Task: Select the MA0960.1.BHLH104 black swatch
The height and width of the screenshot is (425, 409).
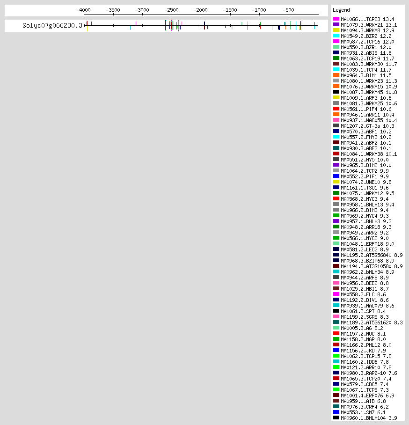Action: click(336, 418)
